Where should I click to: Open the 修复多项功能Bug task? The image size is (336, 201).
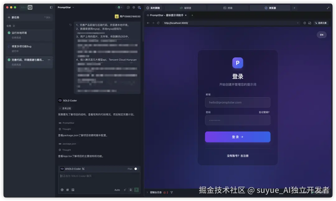[29, 49]
